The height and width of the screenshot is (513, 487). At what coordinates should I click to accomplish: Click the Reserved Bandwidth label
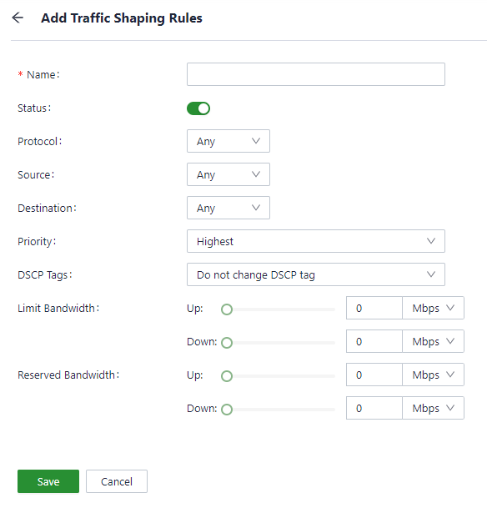click(68, 375)
